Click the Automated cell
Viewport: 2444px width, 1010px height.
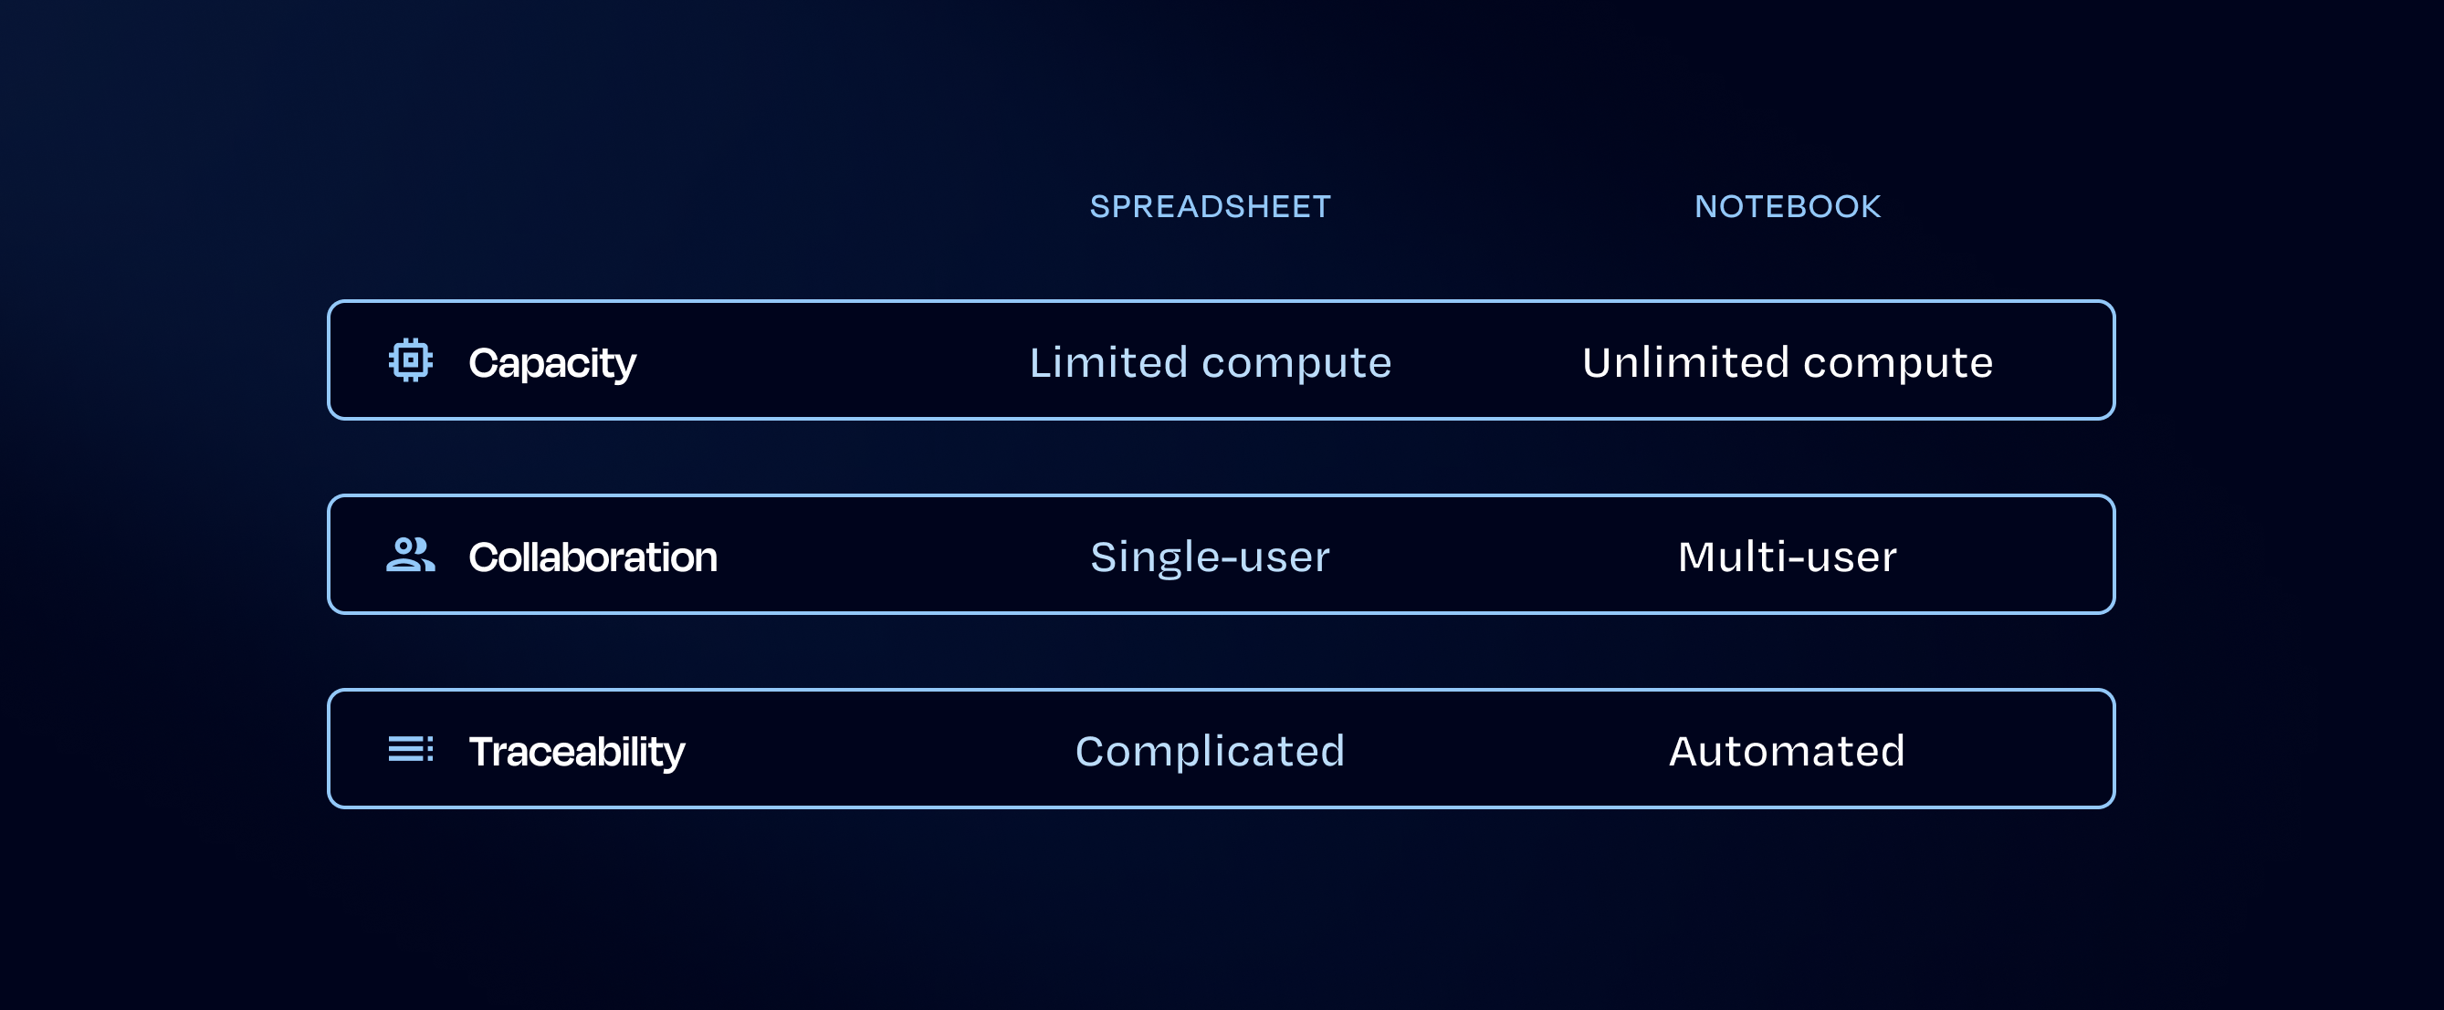[x=1788, y=751]
